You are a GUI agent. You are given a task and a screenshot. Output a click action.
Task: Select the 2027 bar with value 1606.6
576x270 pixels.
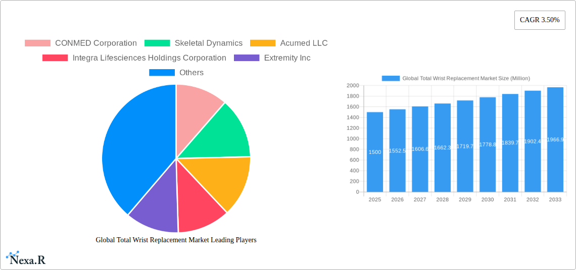(x=420, y=149)
